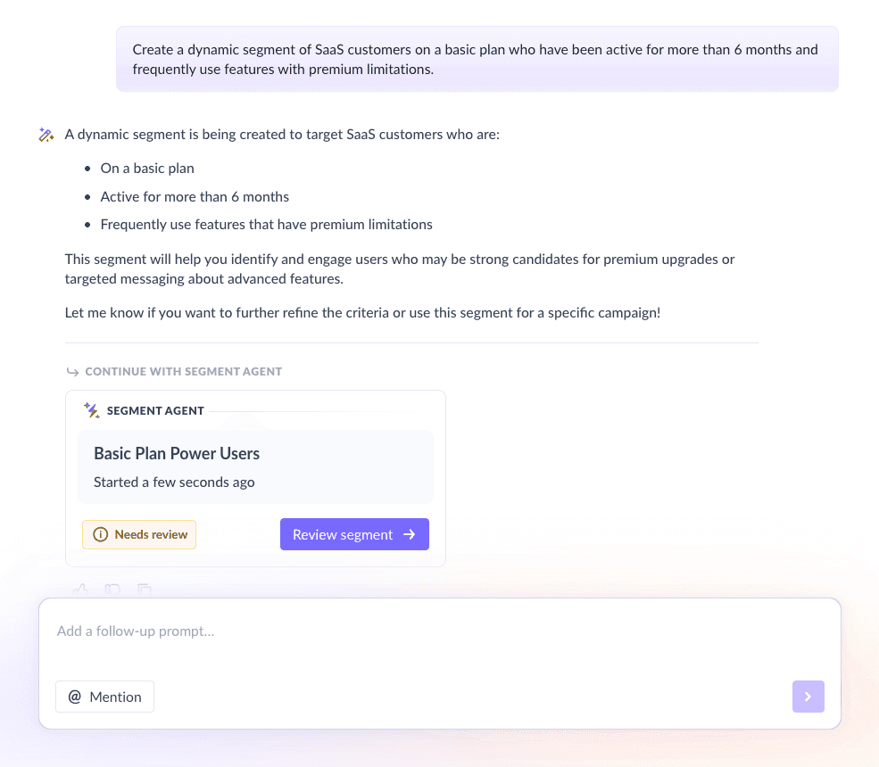Click the @ Mention icon in the prompt bar
The width and height of the screenshot is (879, 767).
pyautogui.click(x=75, y=697)
